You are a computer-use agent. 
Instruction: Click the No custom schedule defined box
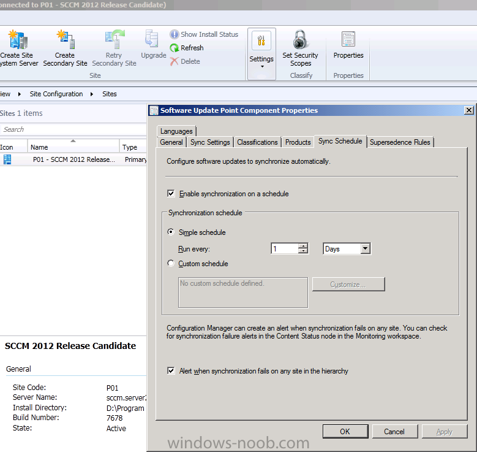(x=243, y=293)
